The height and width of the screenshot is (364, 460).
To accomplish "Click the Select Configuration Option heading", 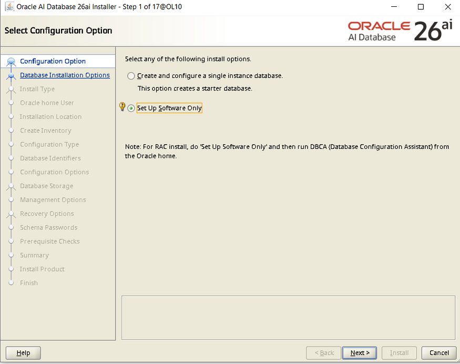I will pyautogui.click(x=58, y=31).
